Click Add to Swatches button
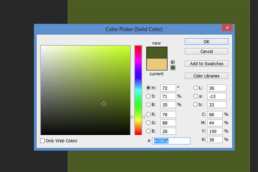 pyautogui.click(x=206, y=64)
